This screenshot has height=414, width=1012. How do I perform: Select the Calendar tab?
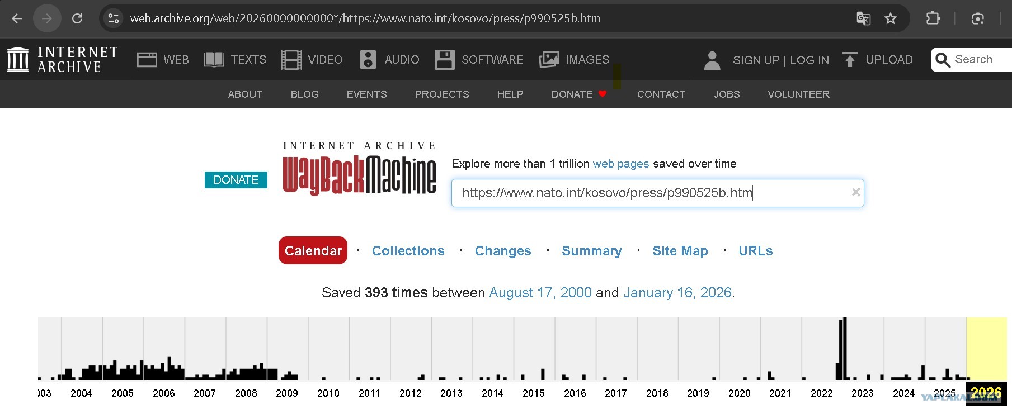pyautogui.click(x=313, y=250)
